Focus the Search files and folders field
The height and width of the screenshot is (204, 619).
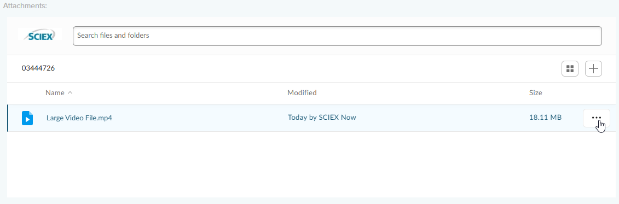337,36
